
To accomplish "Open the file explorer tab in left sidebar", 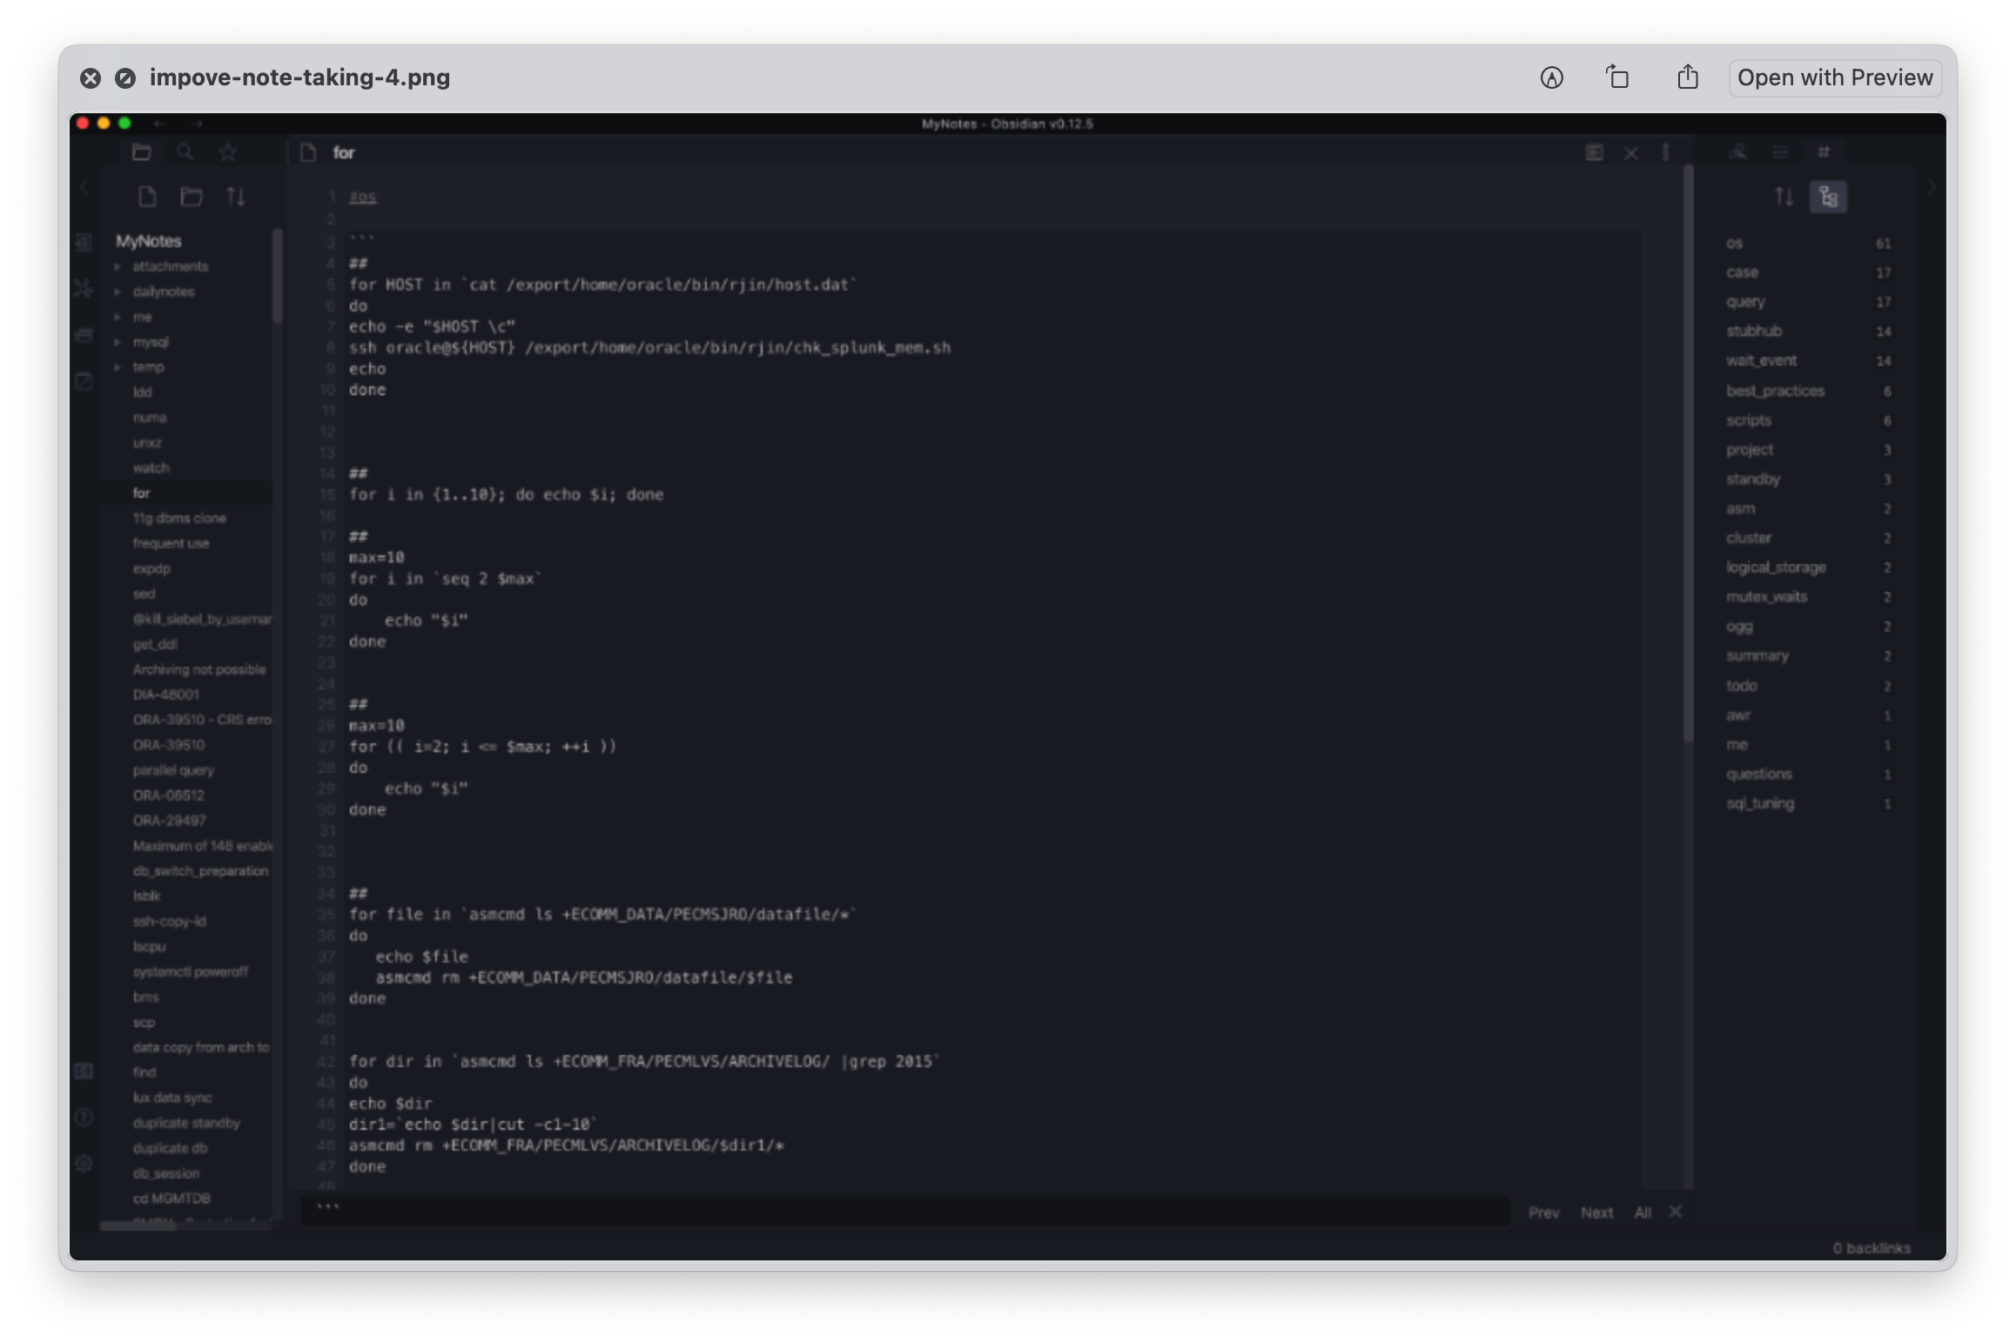I will pyautogui.click(x=141, y=152).
